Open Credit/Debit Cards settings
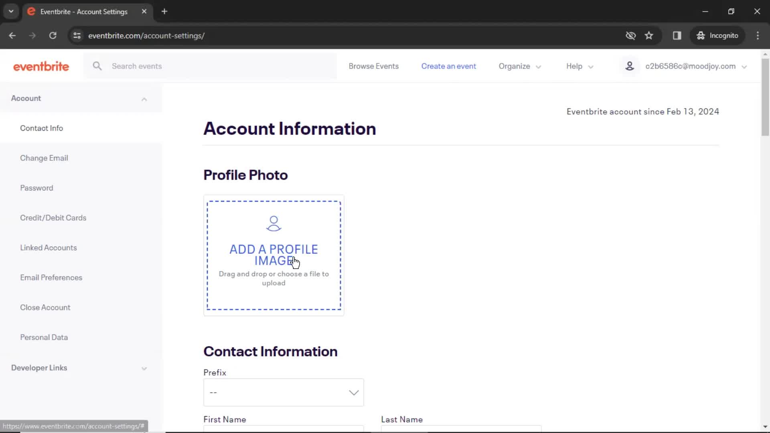Screen dimensions: 770x433 click(53, 218)
